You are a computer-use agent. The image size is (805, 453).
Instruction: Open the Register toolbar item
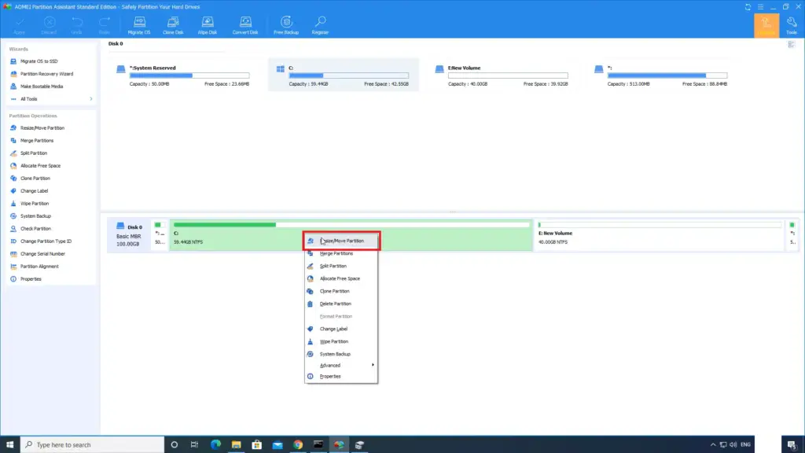320,25
